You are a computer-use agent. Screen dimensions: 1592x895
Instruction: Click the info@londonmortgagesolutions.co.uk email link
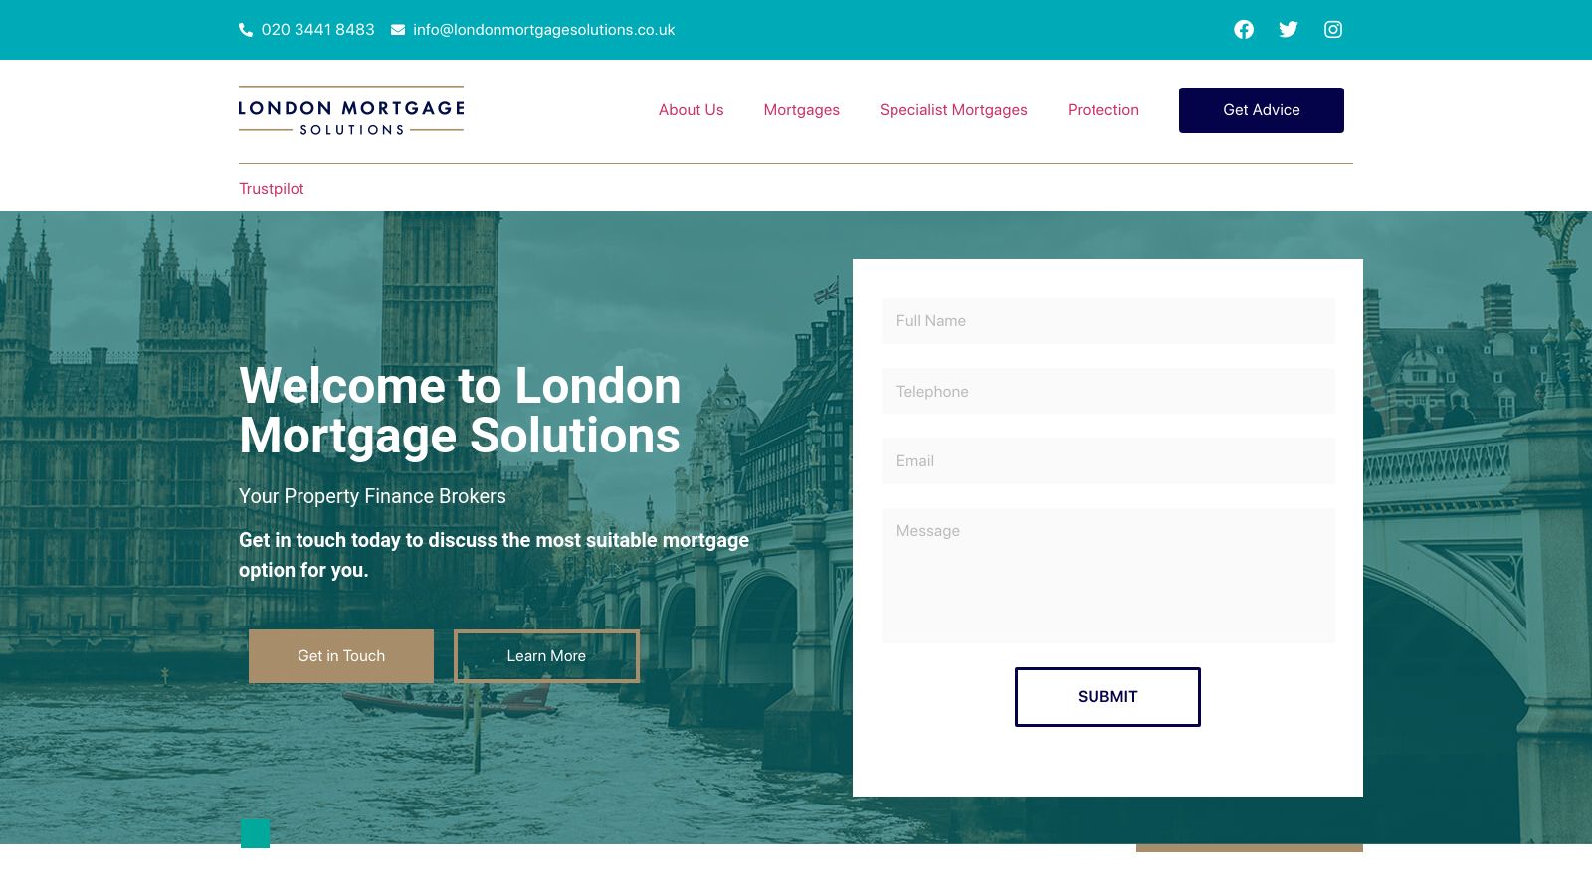[x=543, y=30]
